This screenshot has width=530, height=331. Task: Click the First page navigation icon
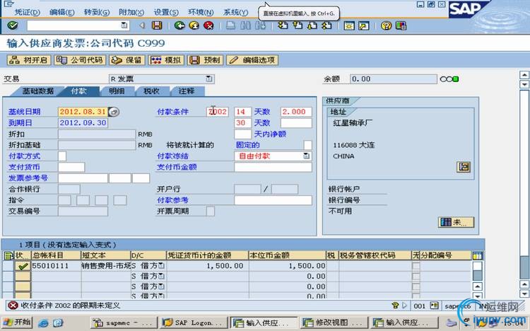click(x=283, y=25)
